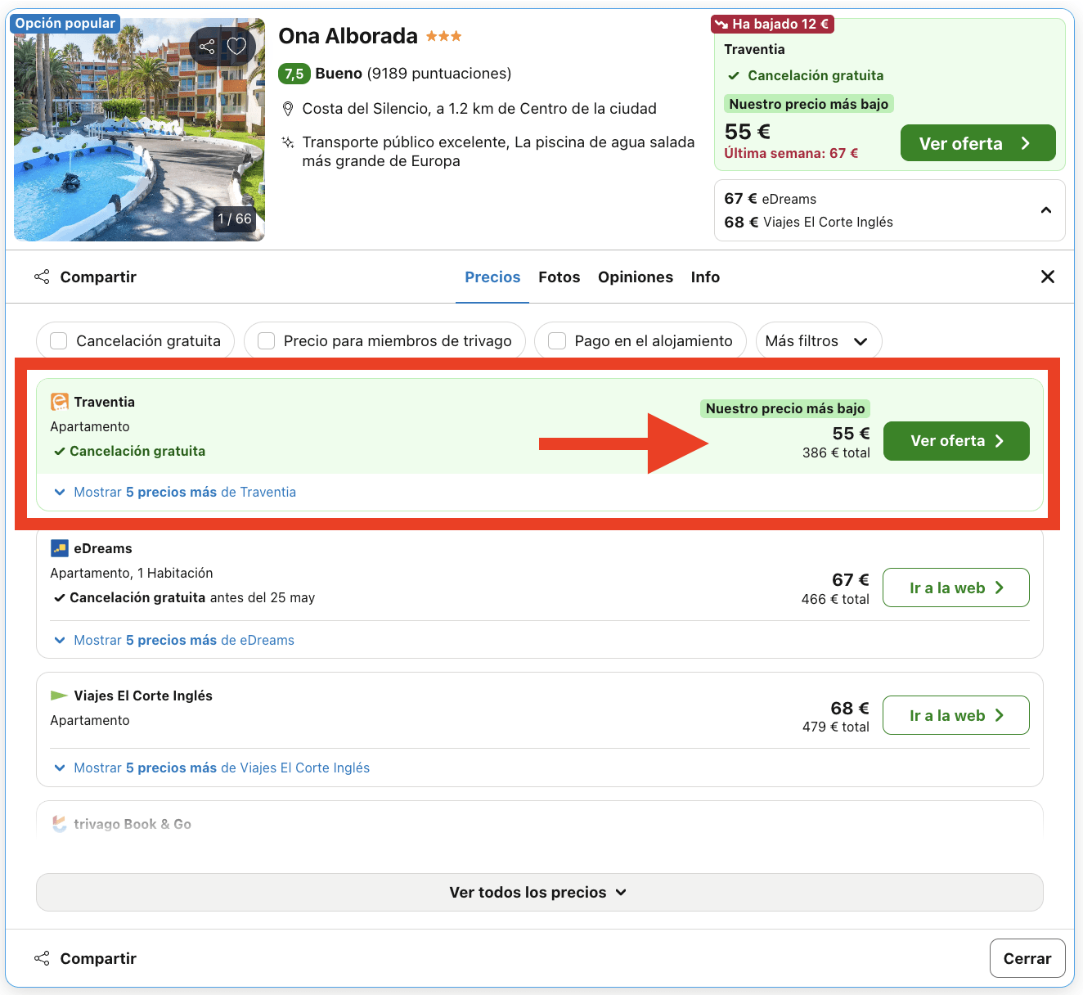Open the Más filtros dropdown
This screenshot has width=1083, height=995.
tap(818, 340)
